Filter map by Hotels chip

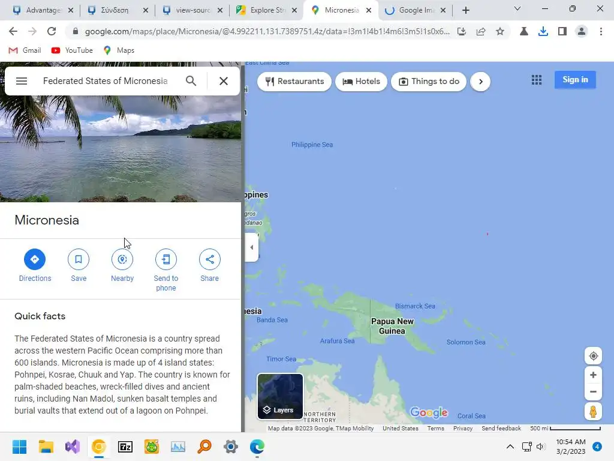(x=361, y=82)
